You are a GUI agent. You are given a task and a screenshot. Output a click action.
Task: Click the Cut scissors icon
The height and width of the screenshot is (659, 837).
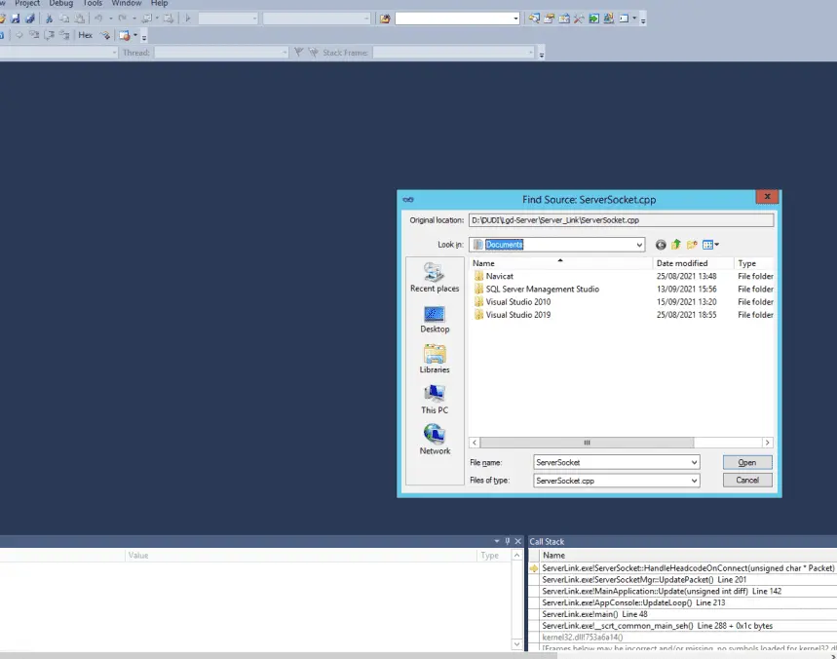(x=49, y=19)
